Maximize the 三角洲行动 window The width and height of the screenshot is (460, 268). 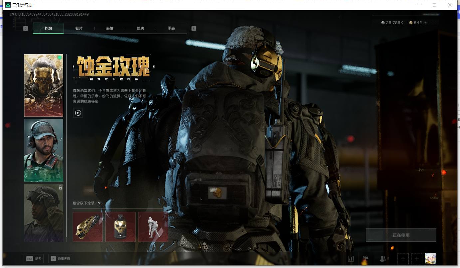[x=434, y=5]
